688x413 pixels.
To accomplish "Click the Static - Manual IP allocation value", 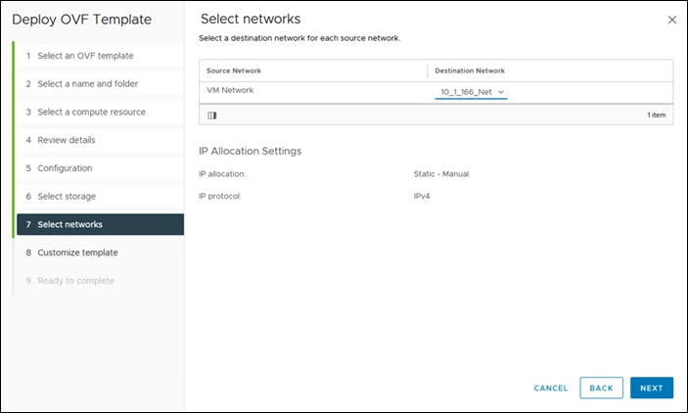I will pyautogui.click(x=441, y=174).
